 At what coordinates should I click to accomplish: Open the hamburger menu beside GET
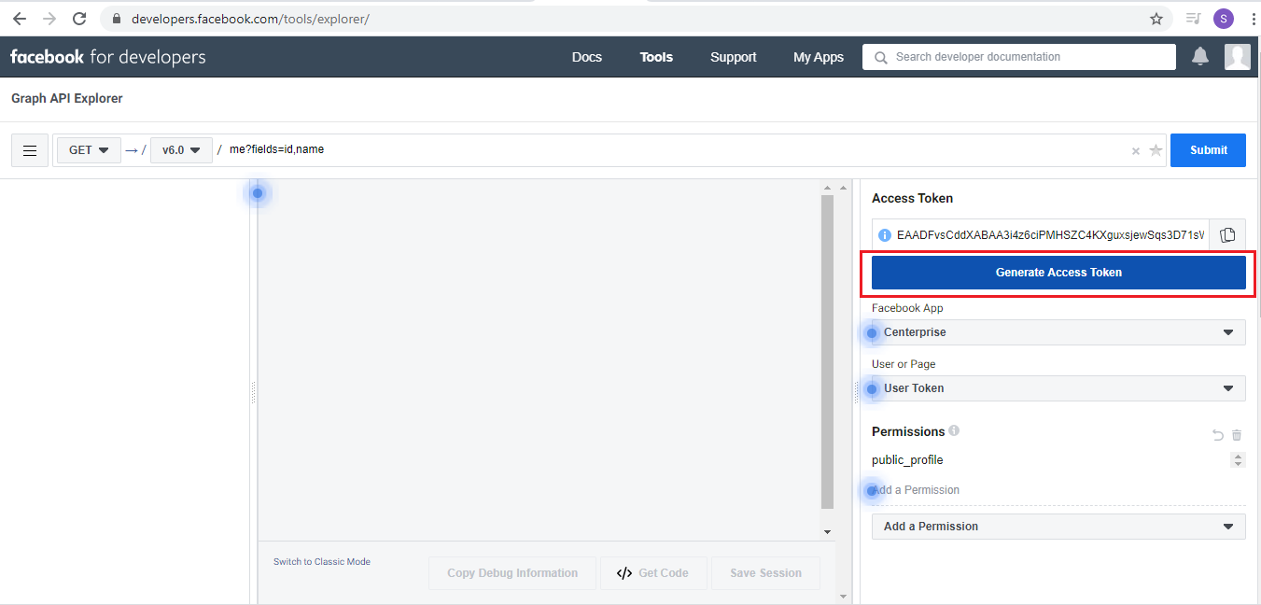click(x=30, y=150)
